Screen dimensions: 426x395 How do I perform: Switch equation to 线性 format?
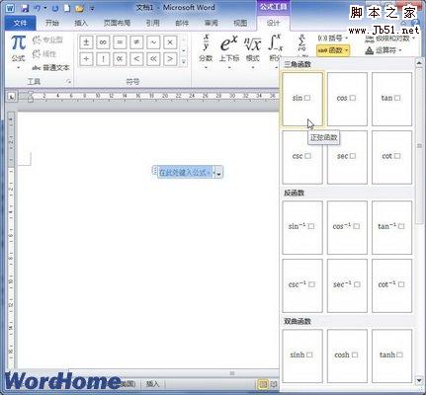44,53
